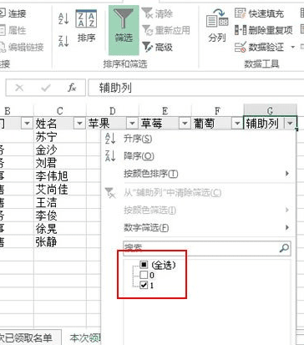Click 重新应用 to reapply the filter

click(x=166, y=30)
